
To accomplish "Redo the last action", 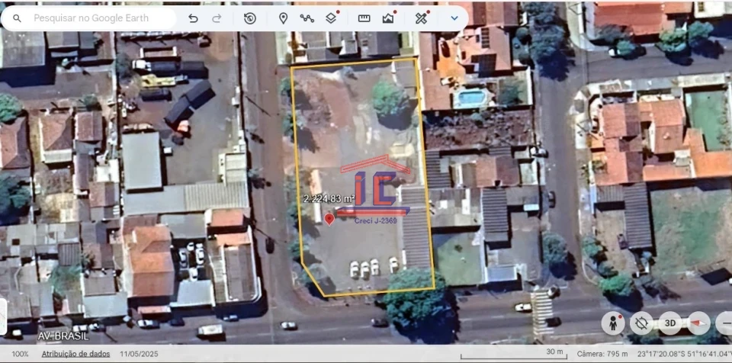I will (217, 18).
